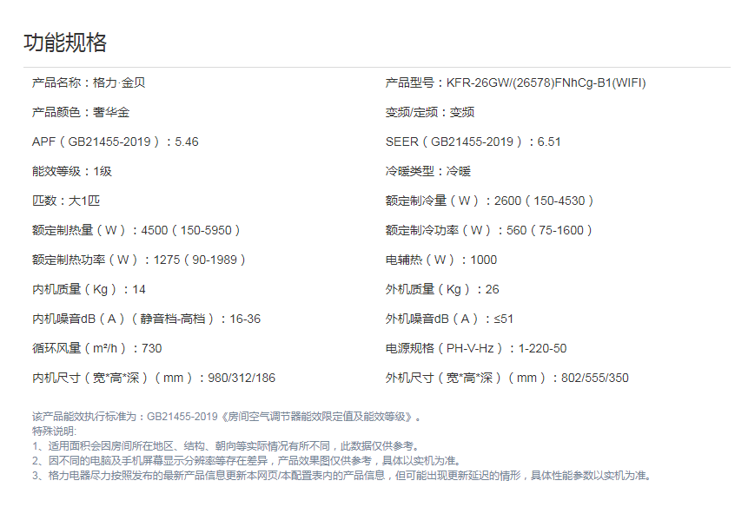Screen dimensions: 735x507
Task: Click the 功能规格 section heading
Action: [65, 43]
